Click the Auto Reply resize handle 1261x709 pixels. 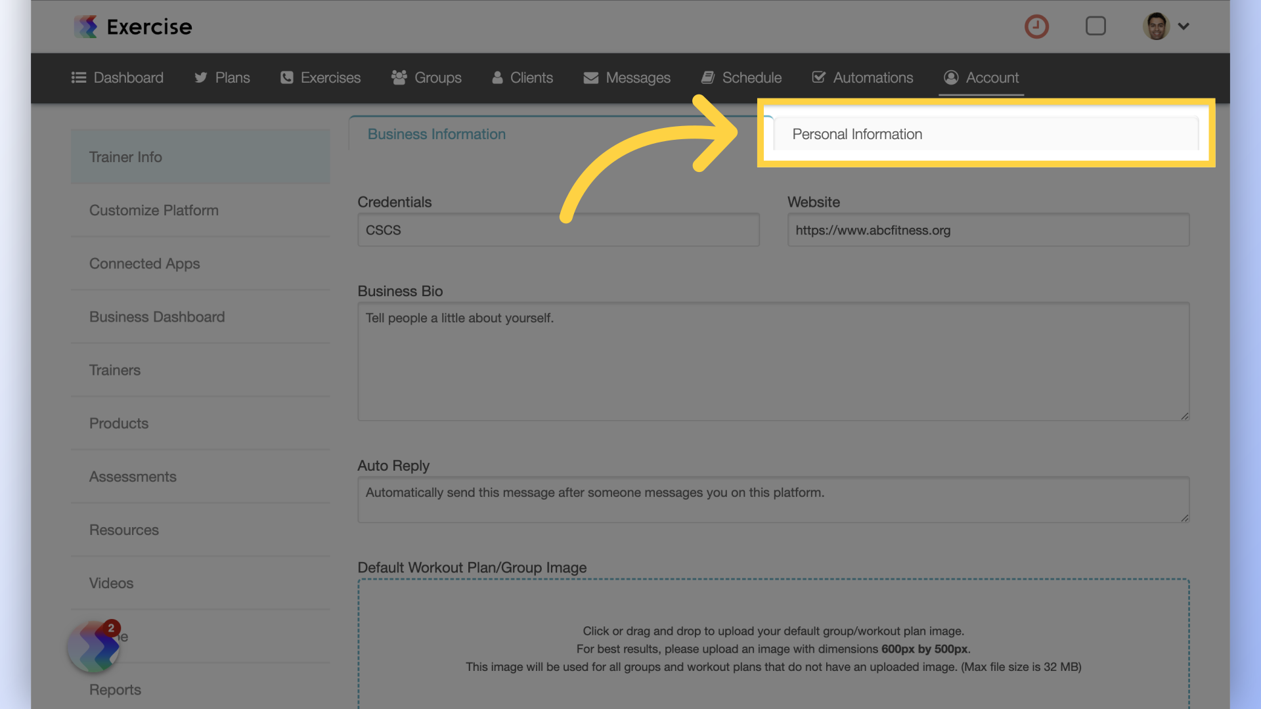1184,518
